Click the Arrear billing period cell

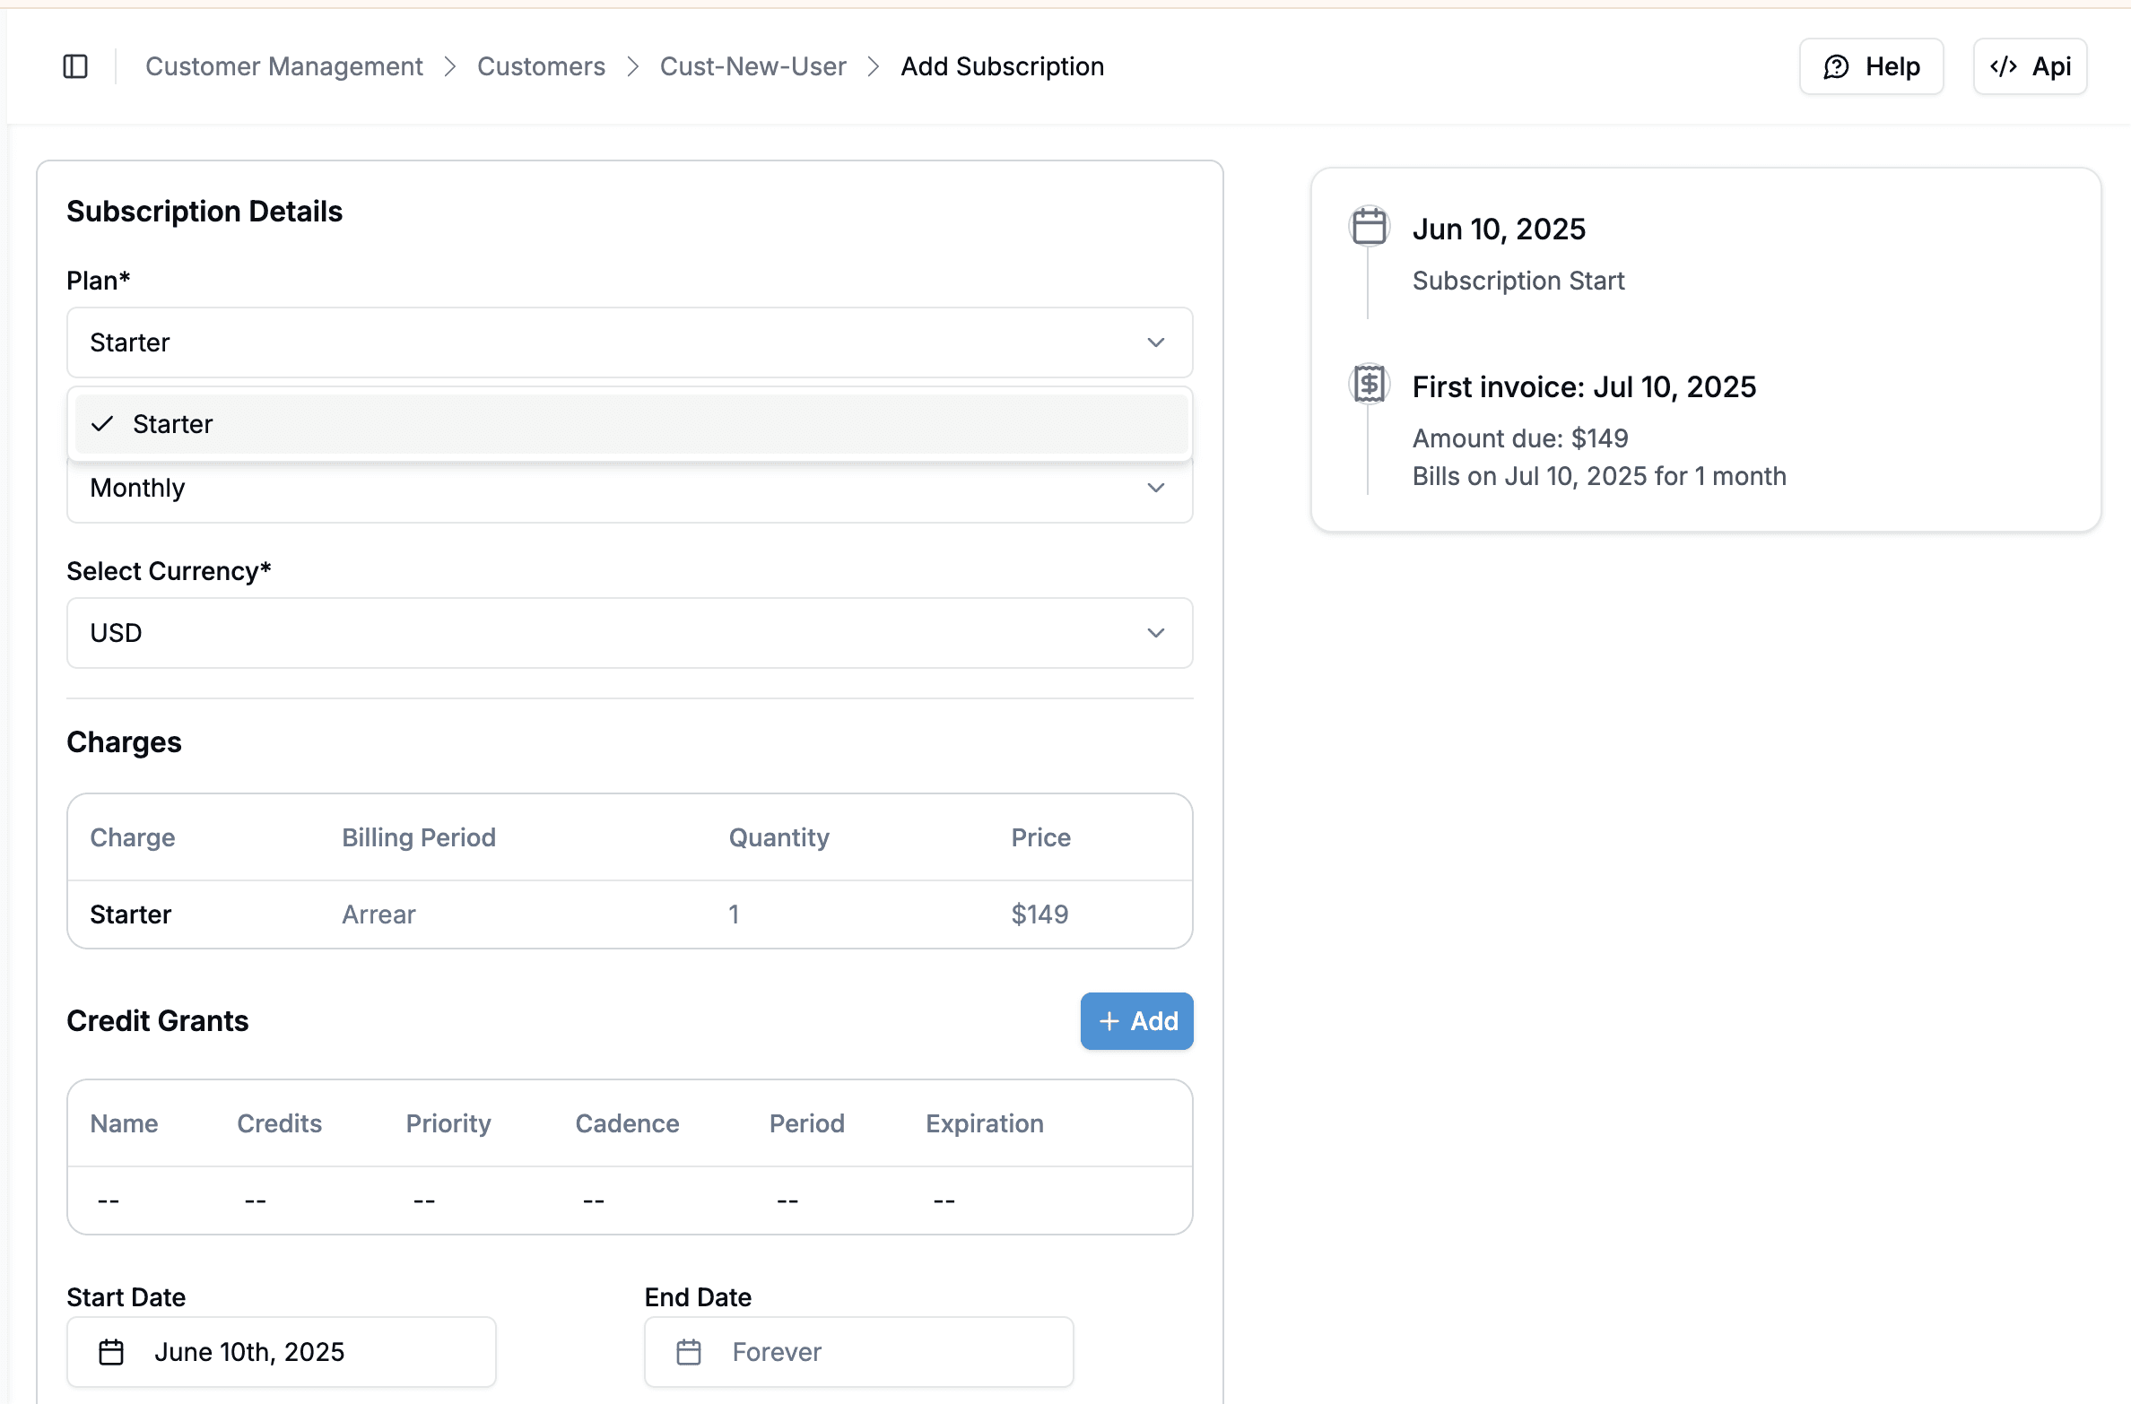[x=378, y=914]
